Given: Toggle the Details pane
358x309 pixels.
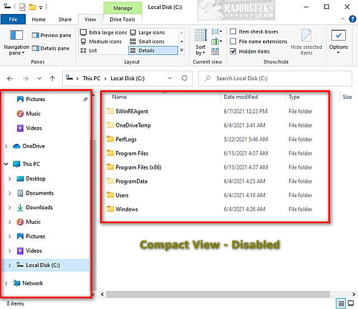Looking at the screenshot, I should [51, 48].
